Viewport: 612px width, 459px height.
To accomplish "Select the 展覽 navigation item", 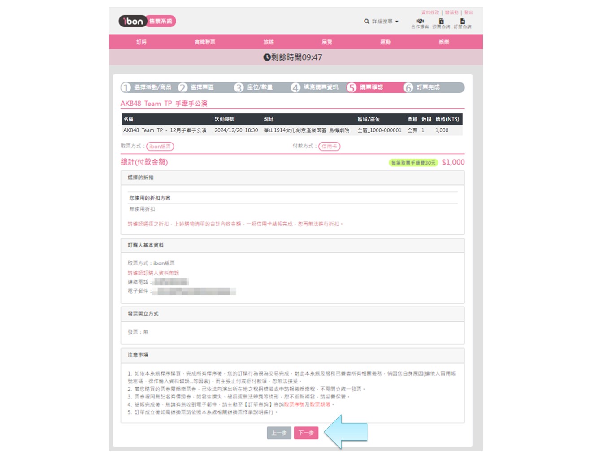I will click(x=327, y=42).
